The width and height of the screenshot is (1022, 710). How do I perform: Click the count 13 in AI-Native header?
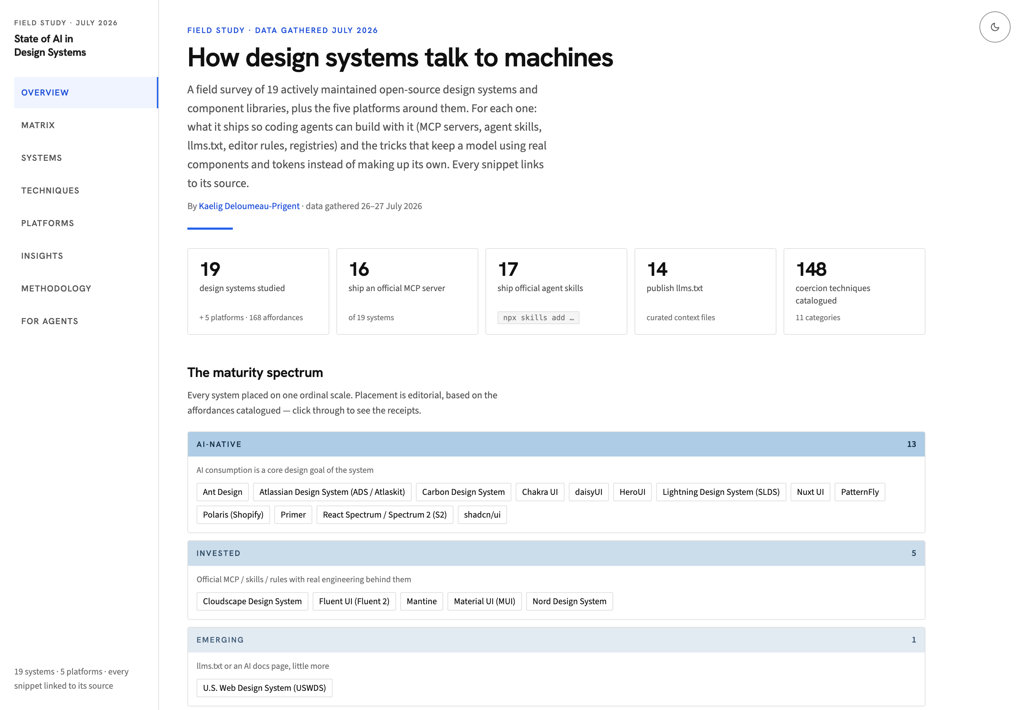[x=911, y=444]
